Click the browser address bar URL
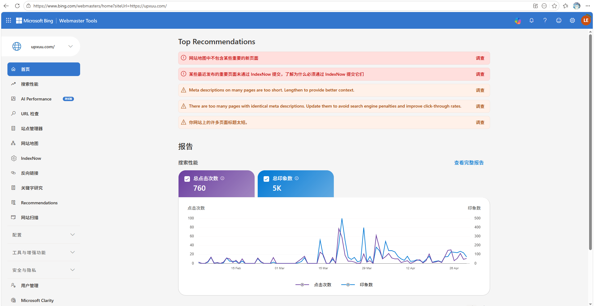Image resolution: width=594 pixels, height=306 pixels. pyautogui.click(x=100, y=6)
